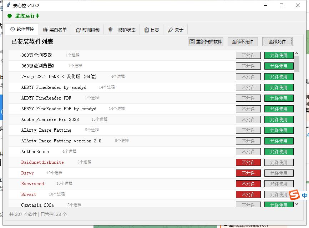Click the alarm clock icon on 时间限制 tab
The width and height of the screenshot is (309, 228).
point(78,30)
